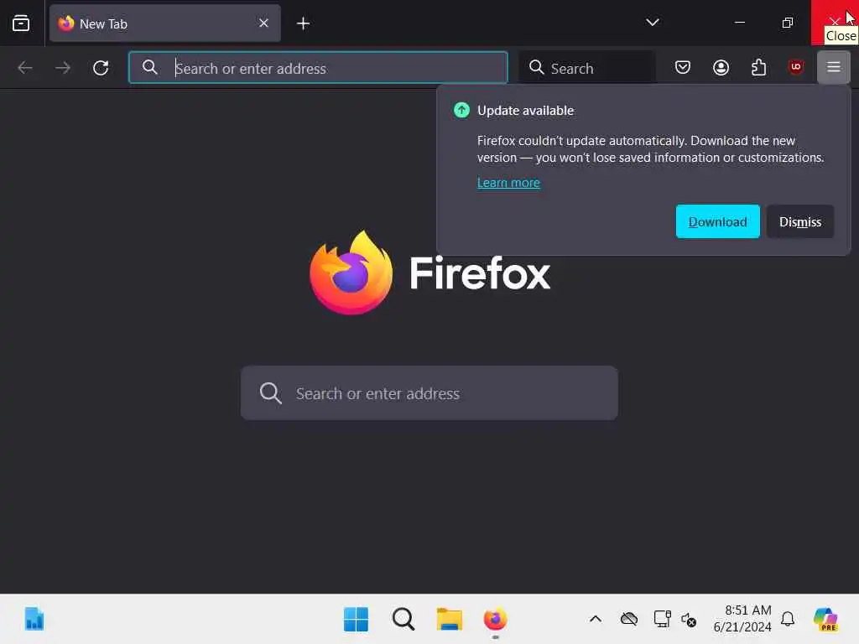Click the muted volume tray icon

click(689, 620)
